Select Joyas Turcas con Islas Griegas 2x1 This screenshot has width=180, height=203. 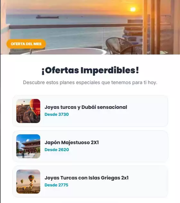[86, 178]
